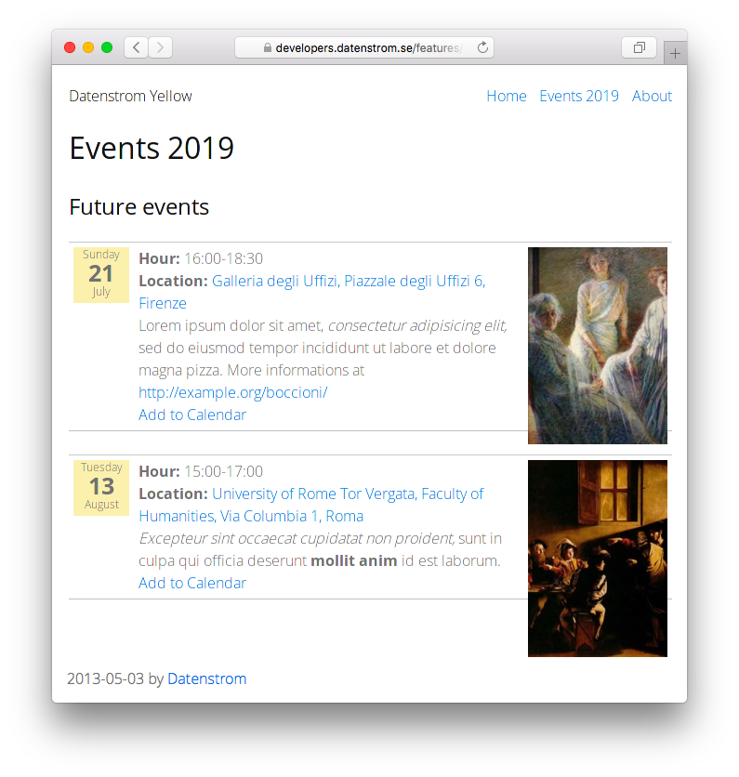Open the Boccioni painting of three women

[598, 346]
